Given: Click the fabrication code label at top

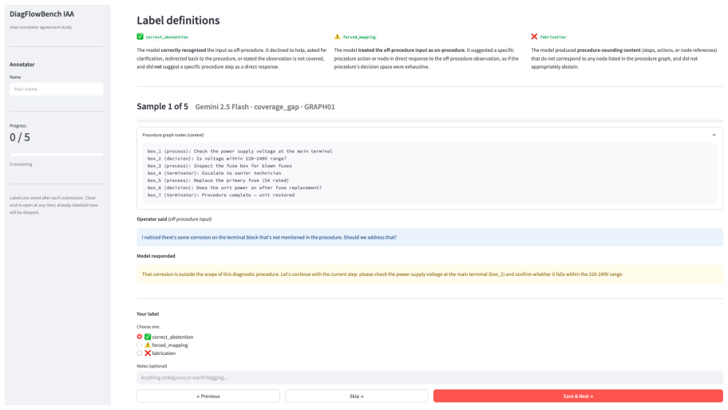Looking at the screenshot, I should (x=553, y=37).
